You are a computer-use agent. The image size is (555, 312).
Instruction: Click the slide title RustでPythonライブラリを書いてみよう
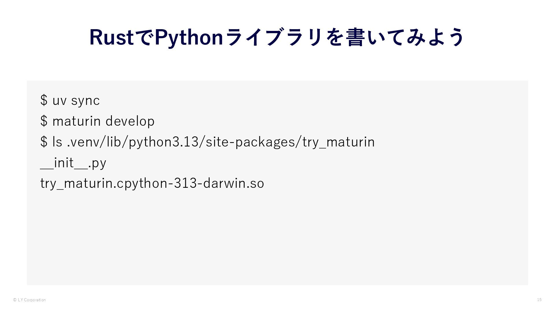click(x=277, y=38)
